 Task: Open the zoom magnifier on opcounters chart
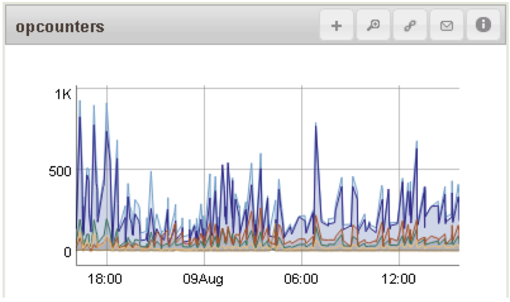point(374,25)
